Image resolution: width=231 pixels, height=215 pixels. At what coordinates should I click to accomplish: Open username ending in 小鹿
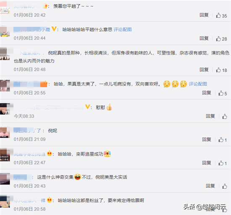pyautogui.click(x=32, y=29)
